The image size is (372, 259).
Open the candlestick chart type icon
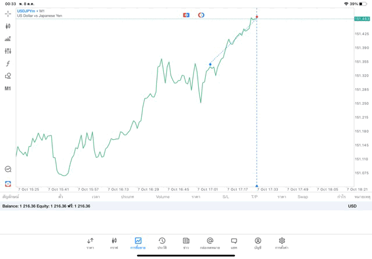(x=8, y=26)
